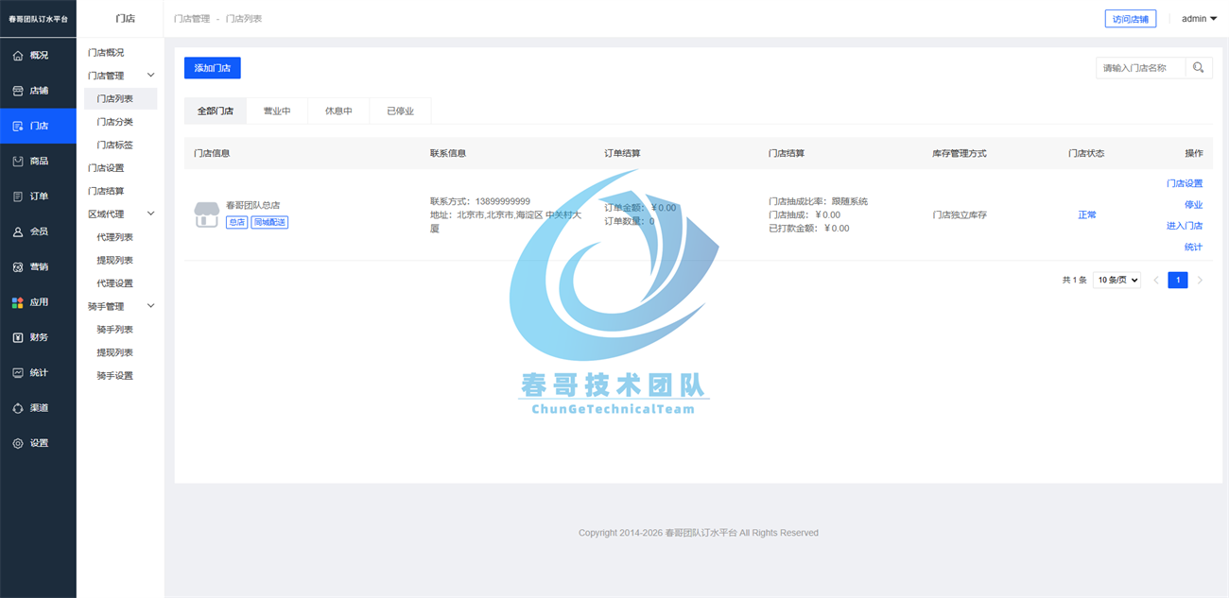This screenshot has height=598, width=1229.
Task: Open 提现列表 under 骑手管理
Action: tap(115, 352)
